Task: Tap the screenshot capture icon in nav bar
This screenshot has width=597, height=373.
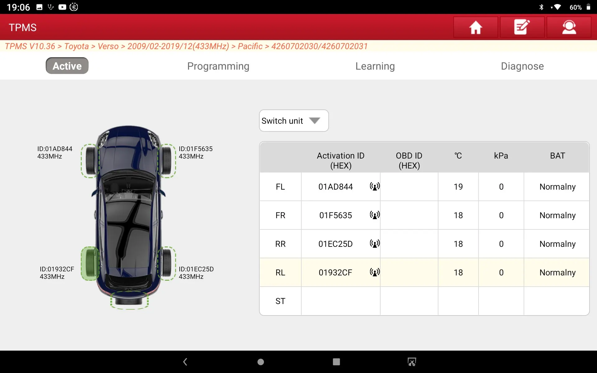Action: pos(412,362)
